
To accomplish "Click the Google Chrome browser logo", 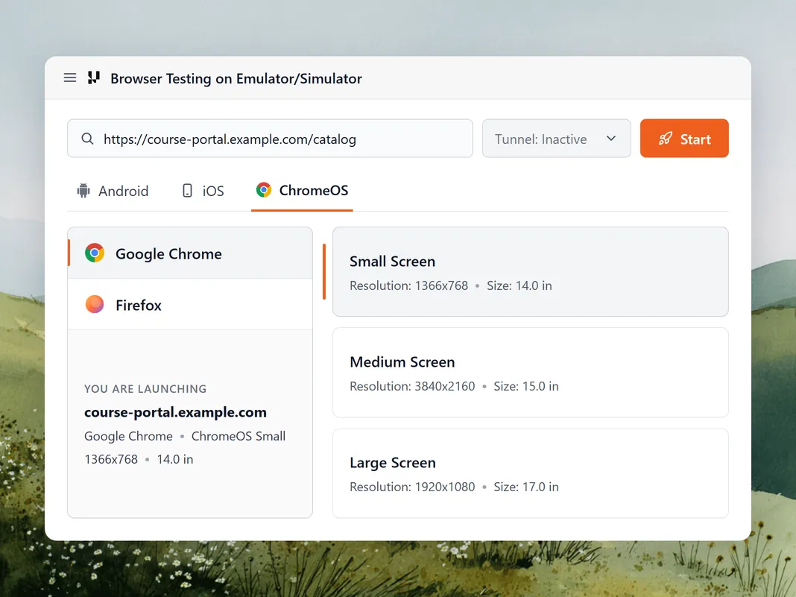I will (x=95, y=253).
